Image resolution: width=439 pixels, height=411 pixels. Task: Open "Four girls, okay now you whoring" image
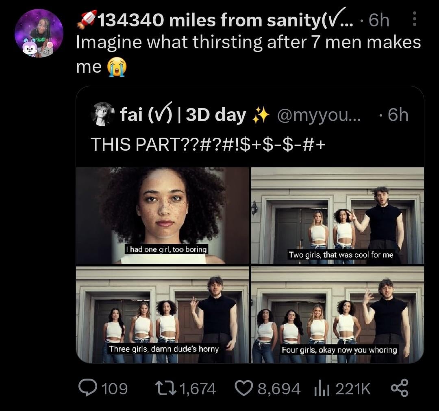click(337, 315)
